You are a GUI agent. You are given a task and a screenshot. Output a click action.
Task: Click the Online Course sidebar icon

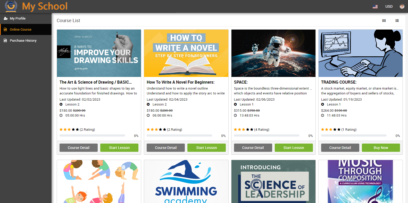point(5,30)
